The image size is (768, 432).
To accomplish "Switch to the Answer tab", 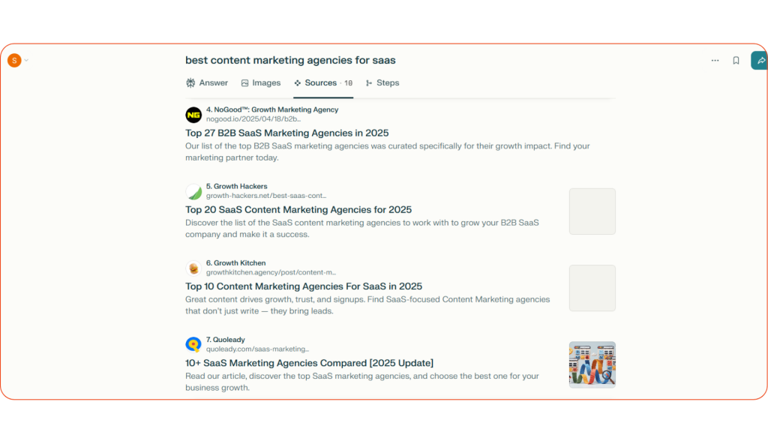I will click(207, 83).
